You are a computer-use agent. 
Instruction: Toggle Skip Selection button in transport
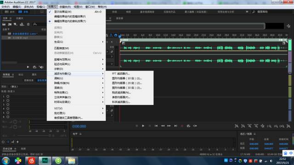pyautogui.click(x=195, y=126)
